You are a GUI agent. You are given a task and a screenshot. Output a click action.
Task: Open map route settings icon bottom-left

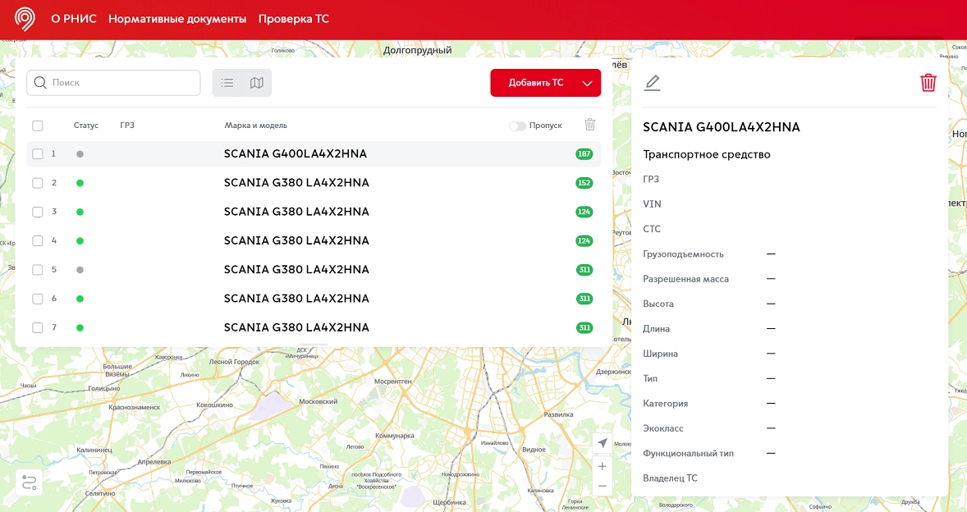coord(29,482)
